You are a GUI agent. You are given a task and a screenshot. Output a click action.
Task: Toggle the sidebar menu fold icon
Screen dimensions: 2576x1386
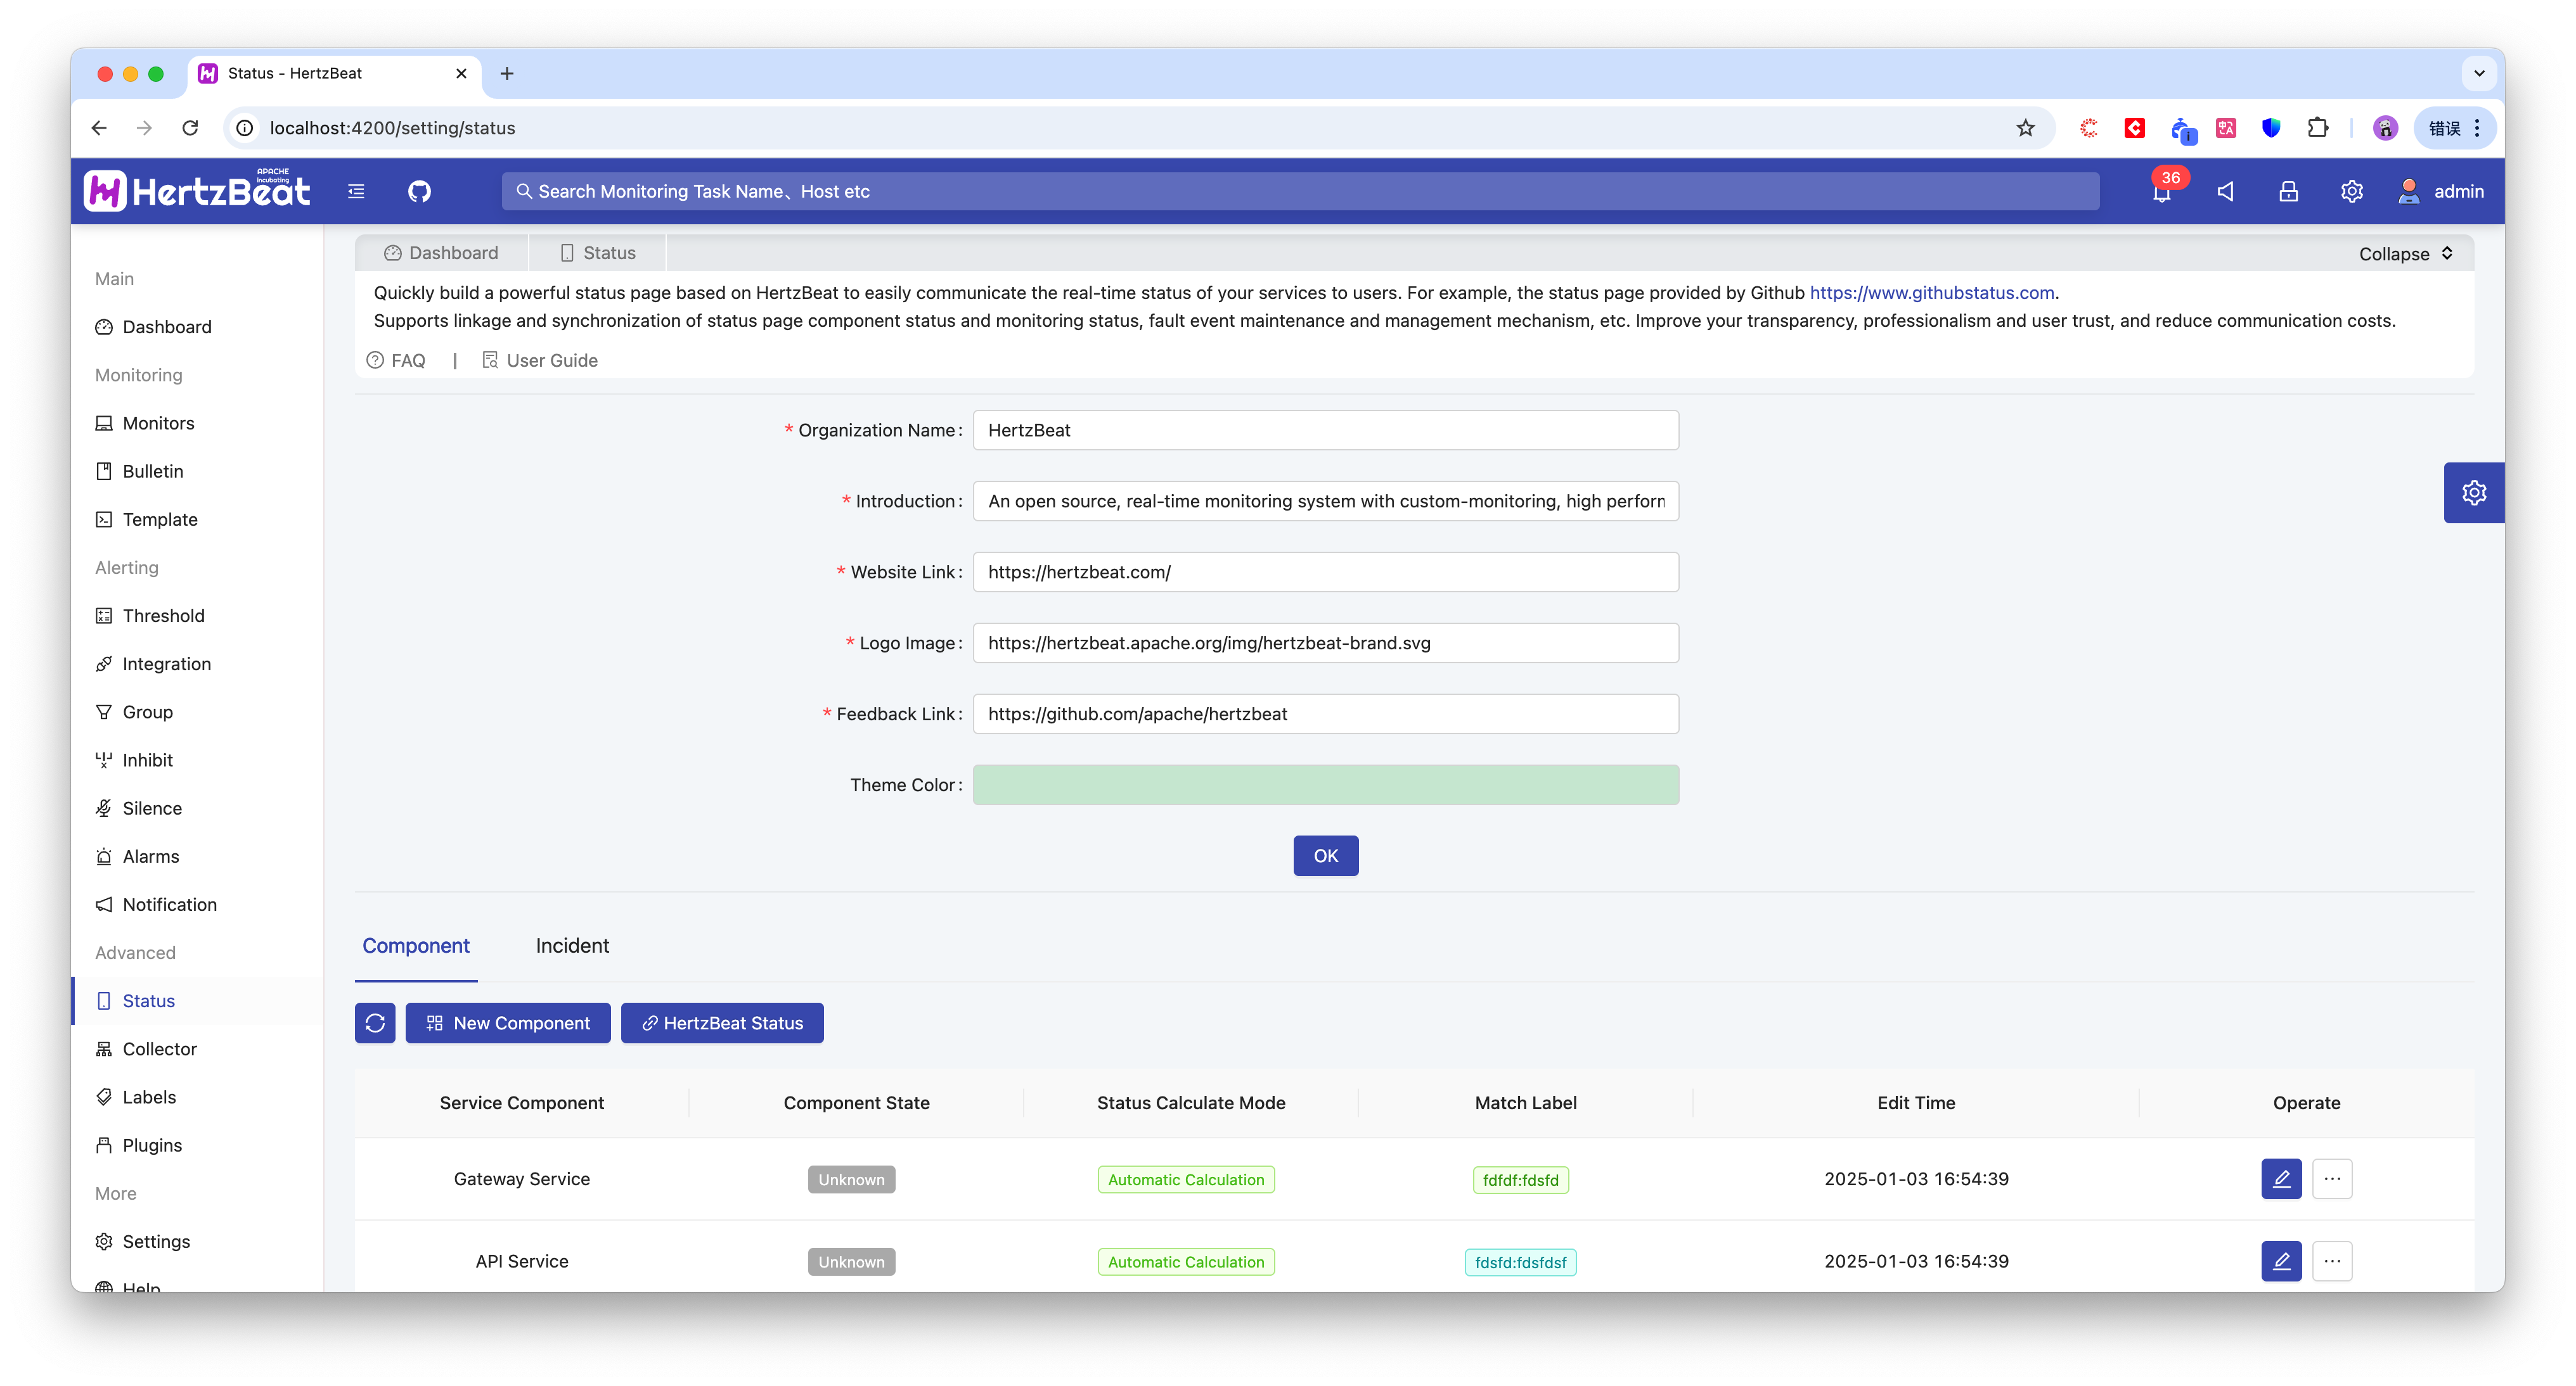(x=356, y=191)
